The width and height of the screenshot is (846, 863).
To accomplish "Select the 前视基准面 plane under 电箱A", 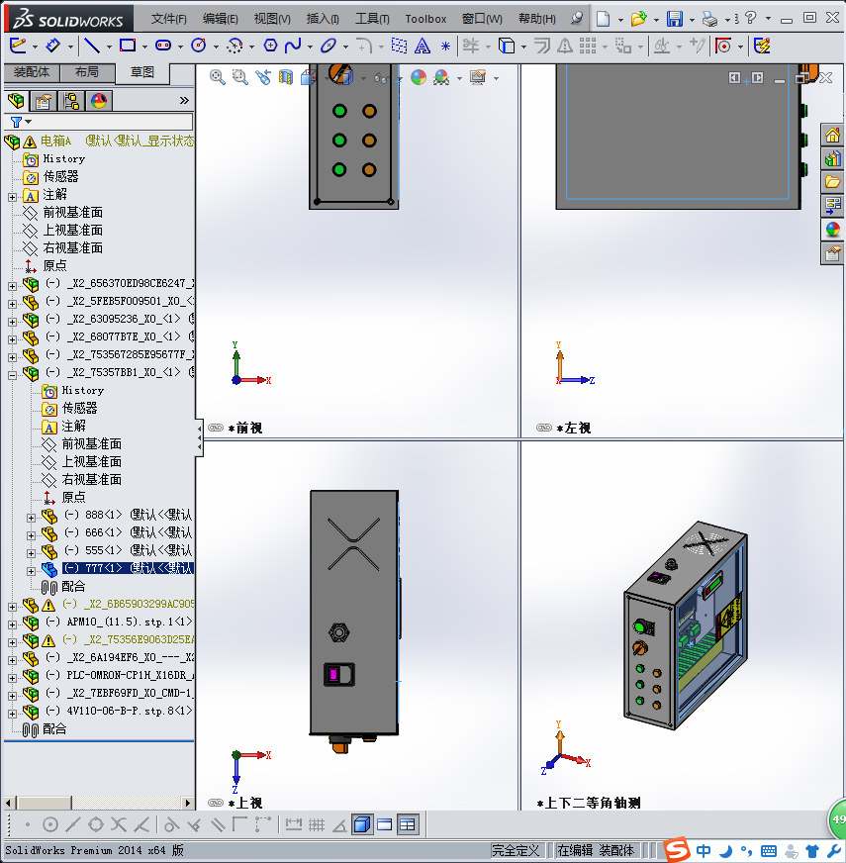I will click(x=72, y=212).
